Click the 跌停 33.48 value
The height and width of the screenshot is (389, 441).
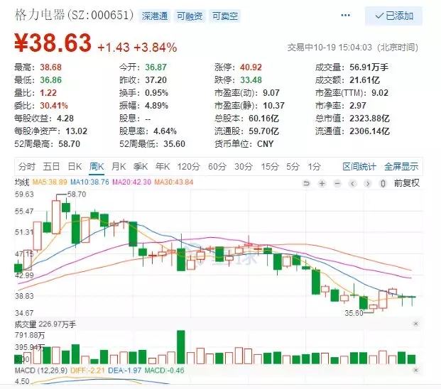click(251, 80)
